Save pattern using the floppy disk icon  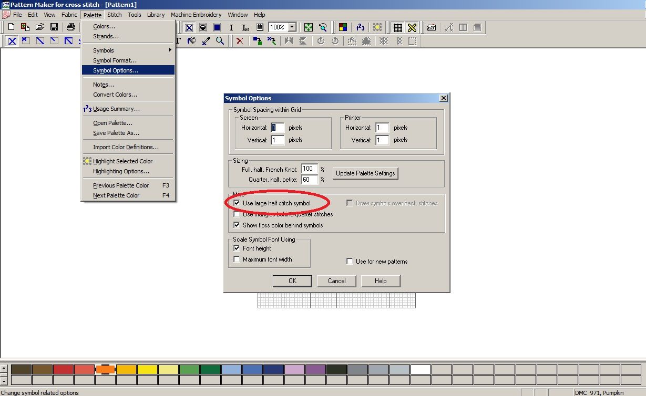54,27
